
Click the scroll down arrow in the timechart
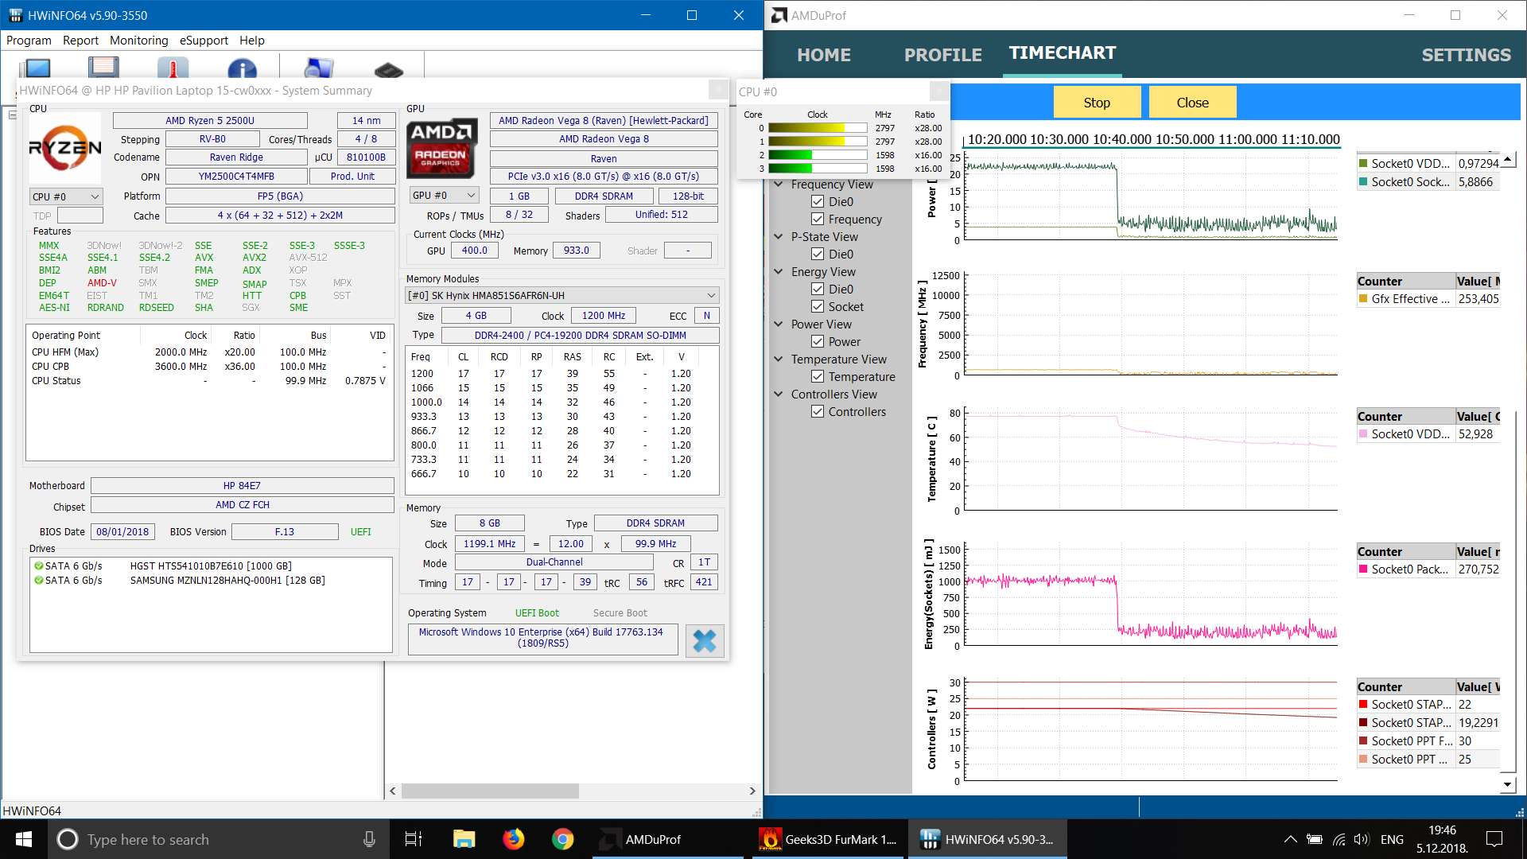click(1507, 785)
